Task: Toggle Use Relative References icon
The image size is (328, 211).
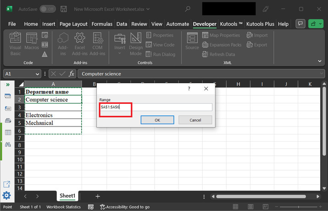Action: (x=45, y=45)
